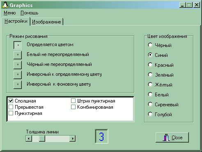Enable the Штрих пунктирная checkbox
Viewport: 202px width, 152px height.
pos(73,101)
